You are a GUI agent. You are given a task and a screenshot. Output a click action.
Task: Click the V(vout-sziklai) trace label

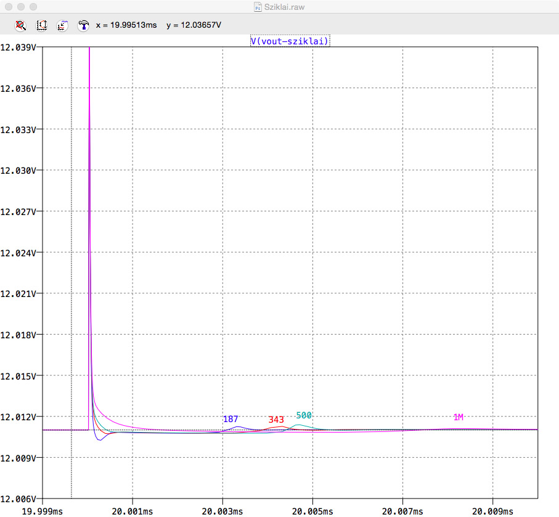pos(290,41)
